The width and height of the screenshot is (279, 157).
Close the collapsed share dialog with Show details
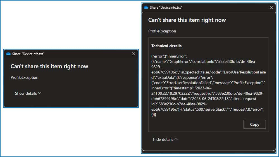click(133, 54)
